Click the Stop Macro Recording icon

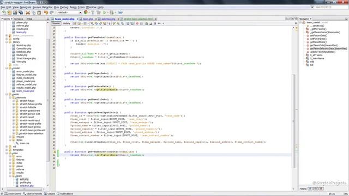141,23
